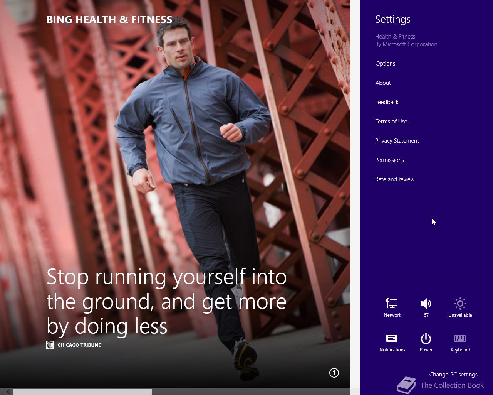Image resolution: width=493 pixels, height=395 pixels.
Task: Open the headline article about running
Action: point(166,301)
